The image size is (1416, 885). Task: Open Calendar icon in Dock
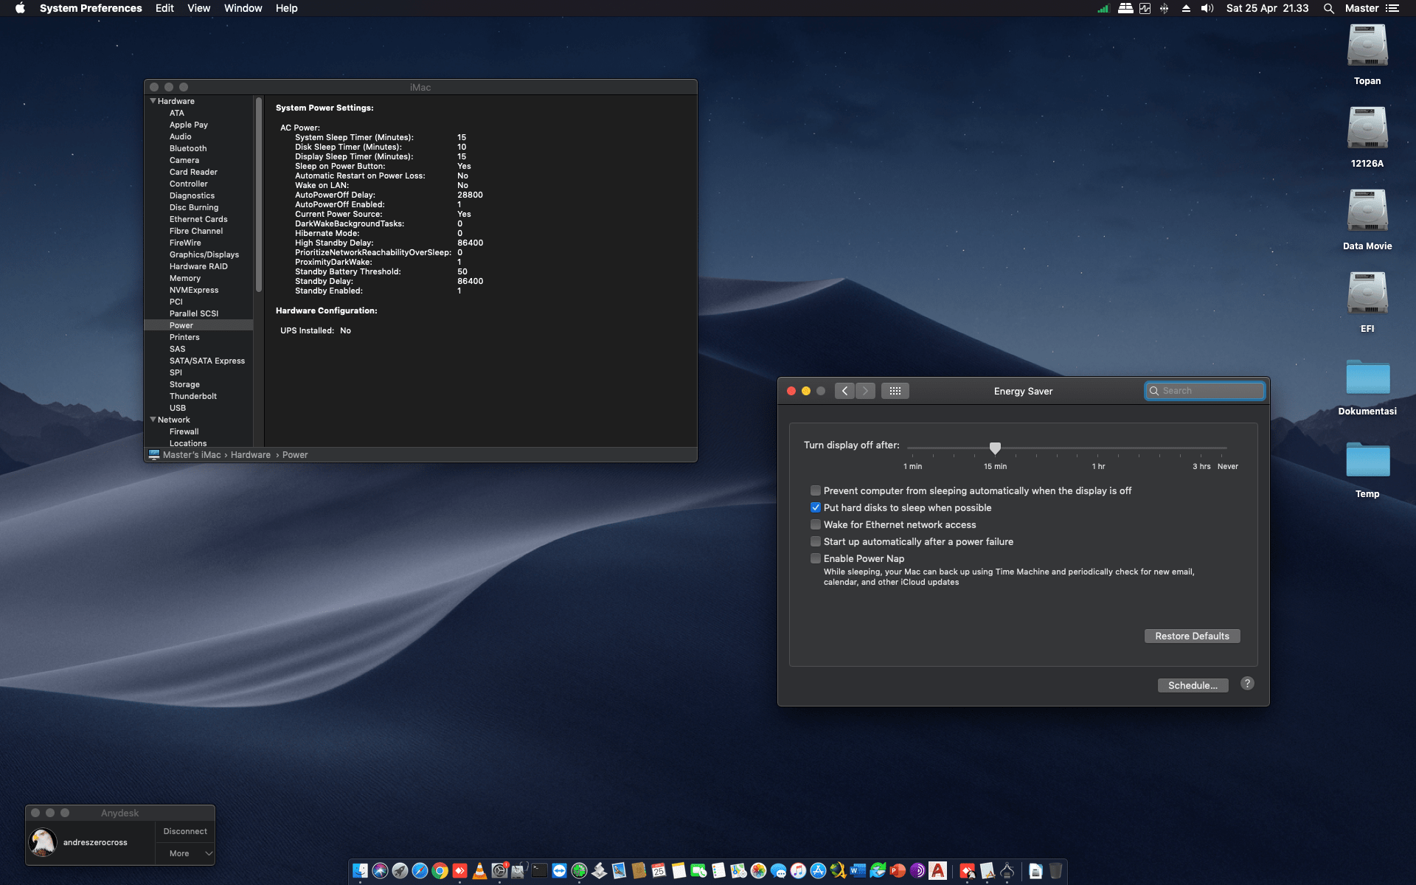(659, 871)
